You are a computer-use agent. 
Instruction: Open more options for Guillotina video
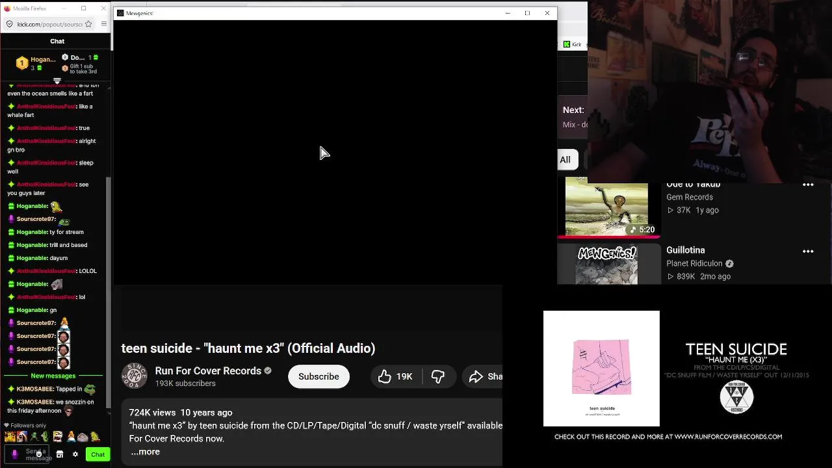point(808,251)
